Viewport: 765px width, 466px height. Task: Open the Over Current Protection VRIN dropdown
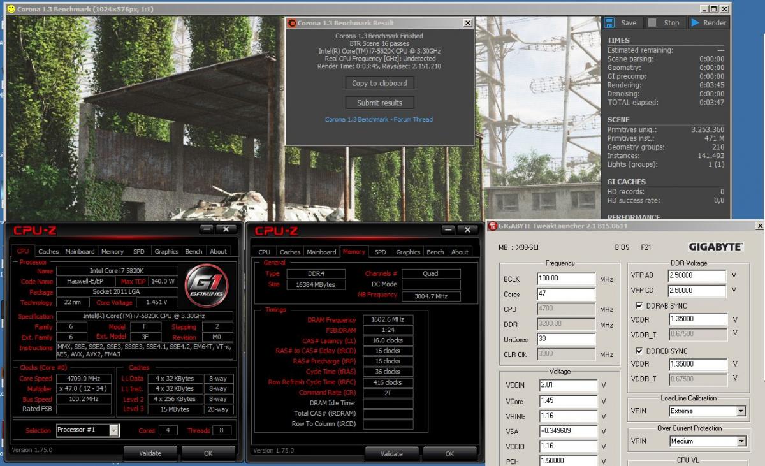(x=740, y=441)
